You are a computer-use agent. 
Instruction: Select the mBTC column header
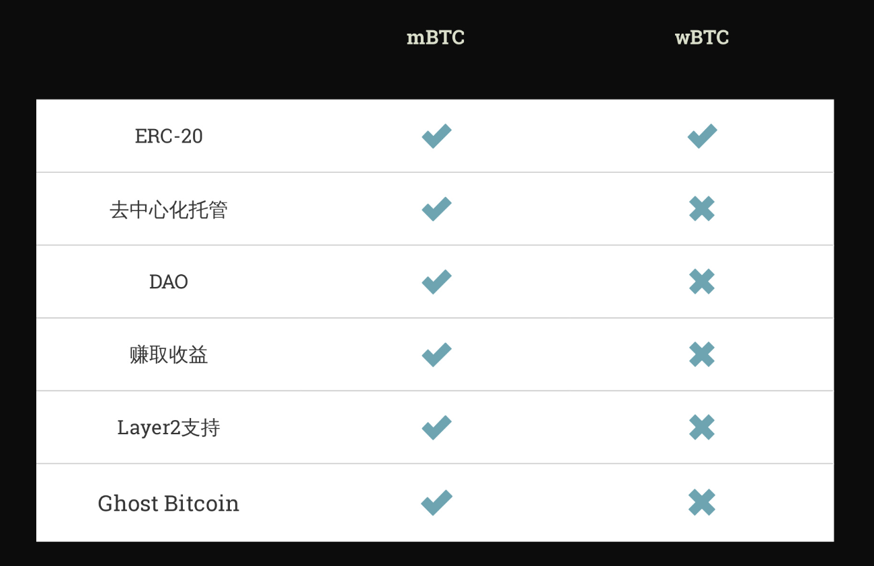[x=436, y=38]
